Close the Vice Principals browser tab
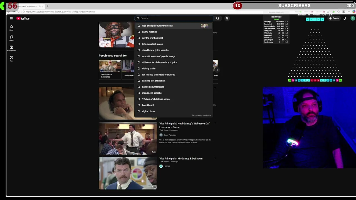This screenshot has height=200, width=356. 43,6
